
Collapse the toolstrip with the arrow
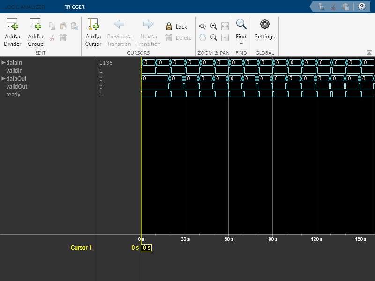369,52
